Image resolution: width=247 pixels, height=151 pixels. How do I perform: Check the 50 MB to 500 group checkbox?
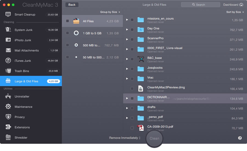(x=68, y=57)
